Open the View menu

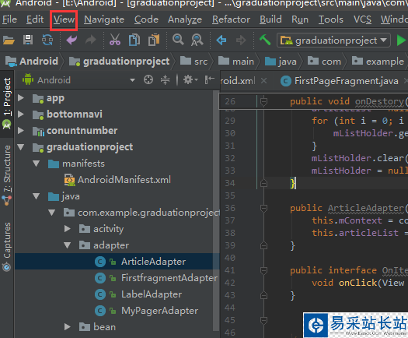64,19
